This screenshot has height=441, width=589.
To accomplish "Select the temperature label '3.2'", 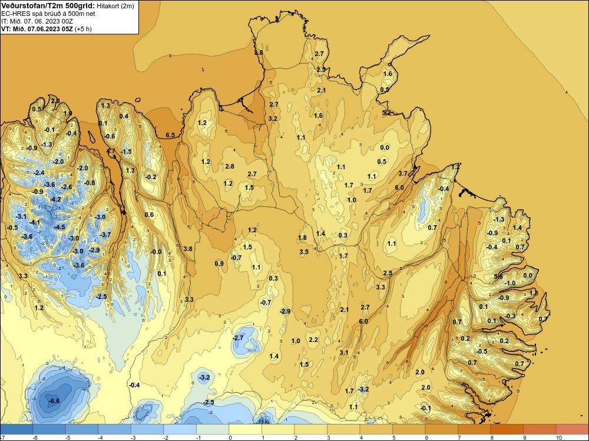I will (x=273, y=119).
